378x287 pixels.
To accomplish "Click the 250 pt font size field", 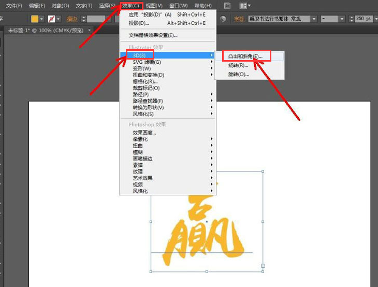I will tap(364, 19).
